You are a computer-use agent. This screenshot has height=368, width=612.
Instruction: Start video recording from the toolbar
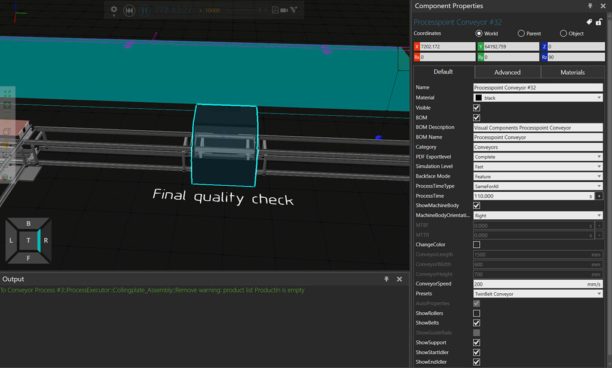click(285, 9)
